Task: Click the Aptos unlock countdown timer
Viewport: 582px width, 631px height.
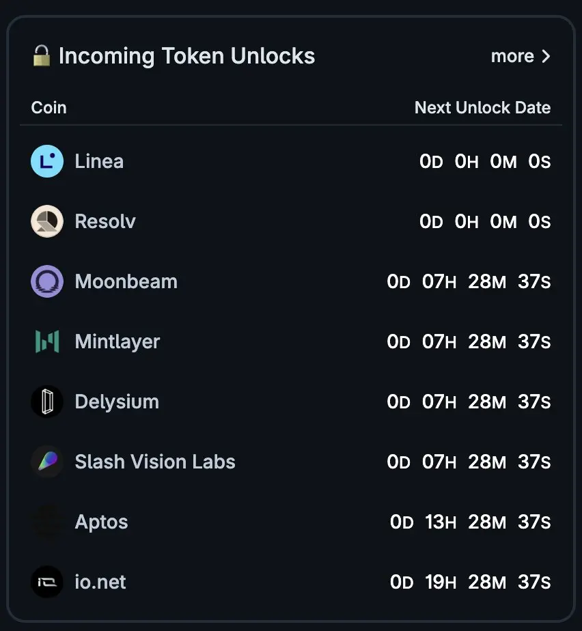Action: [x=470, y=522]
